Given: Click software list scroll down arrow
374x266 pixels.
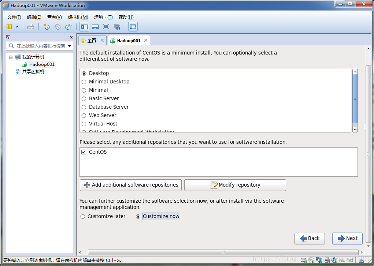Looking at the screenshot, I should pos(355,130).
